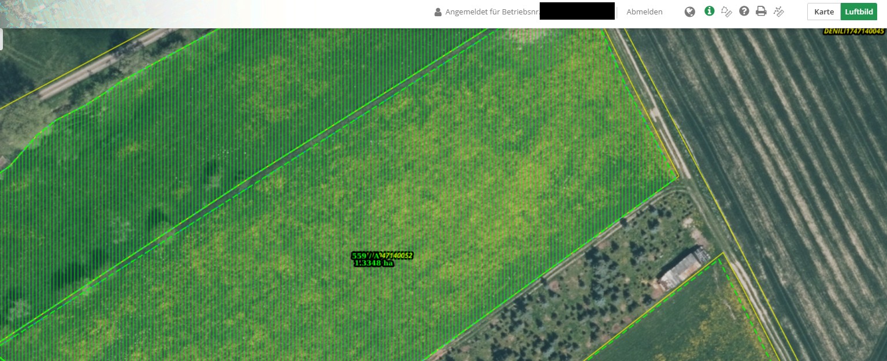Click the user profile icon

pyautogui.click(x=438, y=12)
